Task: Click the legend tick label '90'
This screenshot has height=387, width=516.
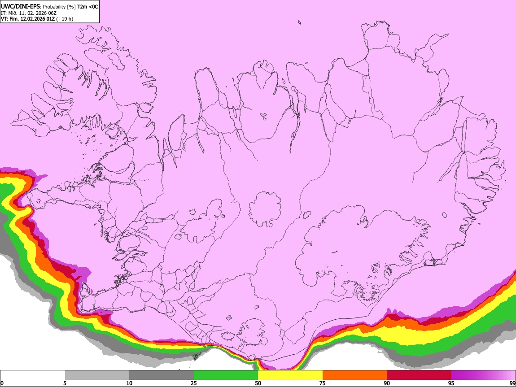Action: (387, 383)
